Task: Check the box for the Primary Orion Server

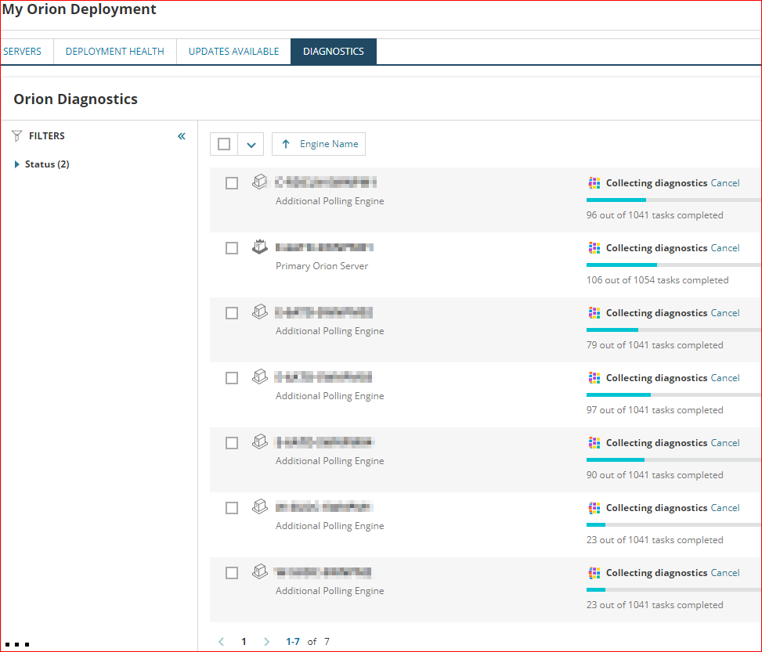Action: point(232,248)
